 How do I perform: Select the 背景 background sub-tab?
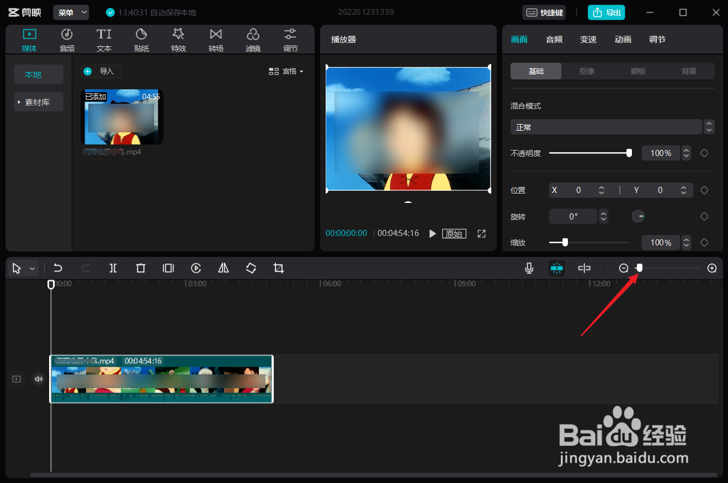point(689,71)
